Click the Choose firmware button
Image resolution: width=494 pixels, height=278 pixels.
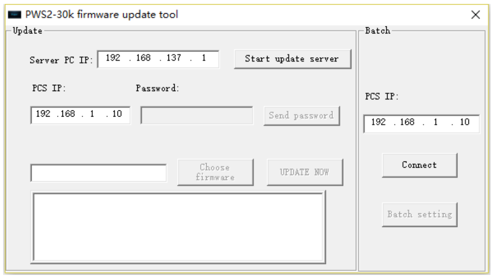[x=215, y=172]
